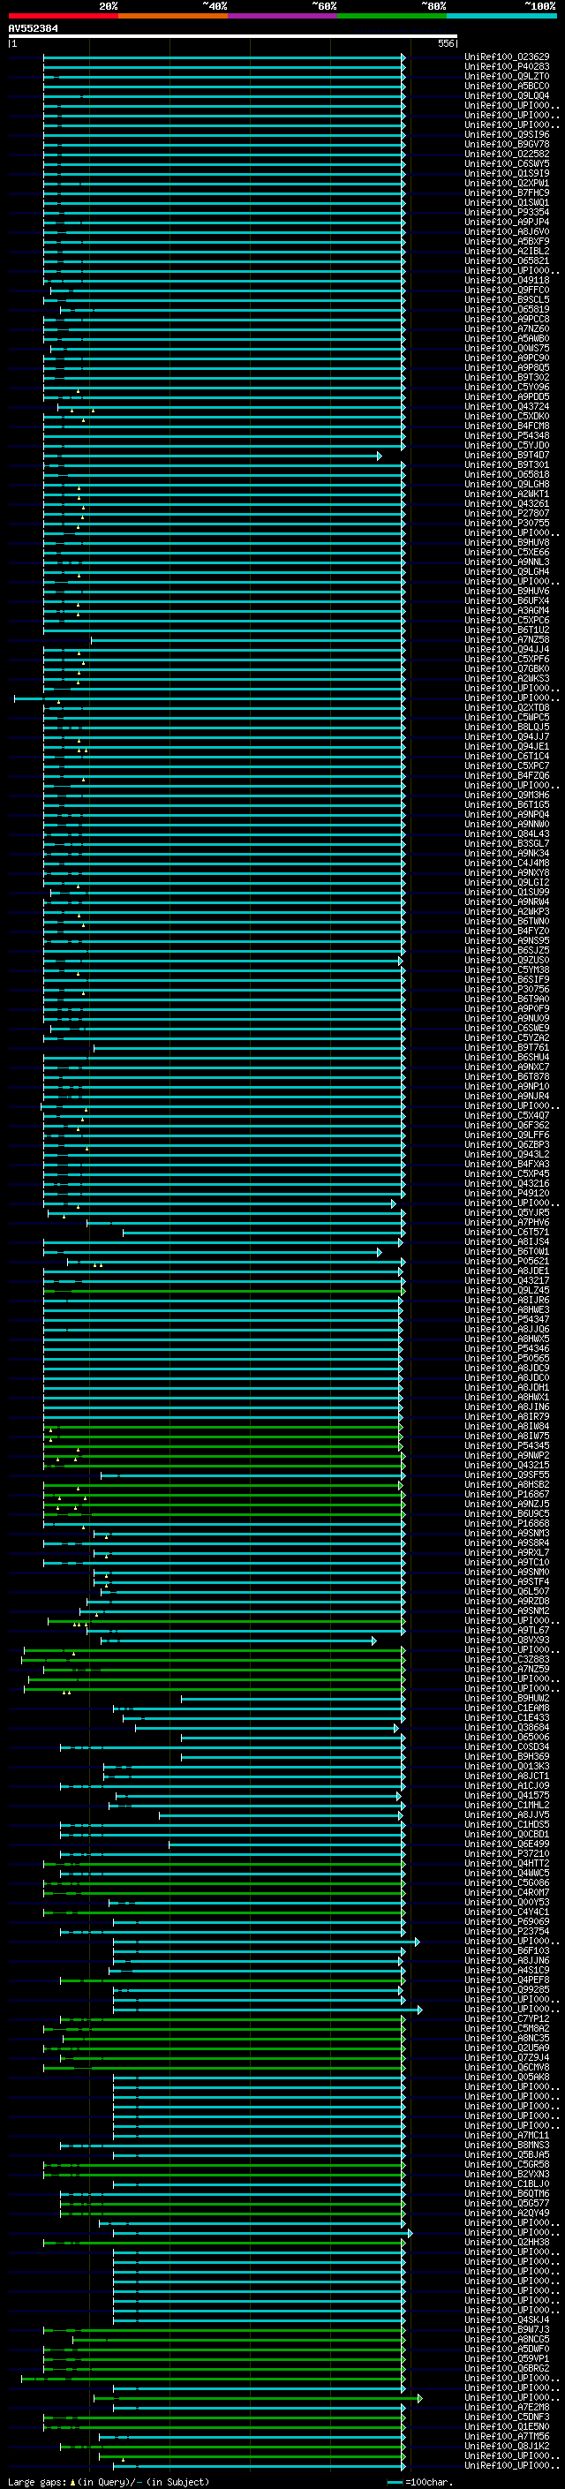Open hit UniRef100_Q9LZT0
The height and width of the screenshot is (2489, 565).
click(x=507, y=76)
